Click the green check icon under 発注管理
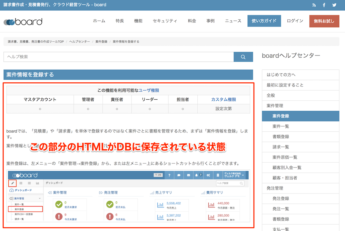Screen dimensions: 345x231 (110, 204)
